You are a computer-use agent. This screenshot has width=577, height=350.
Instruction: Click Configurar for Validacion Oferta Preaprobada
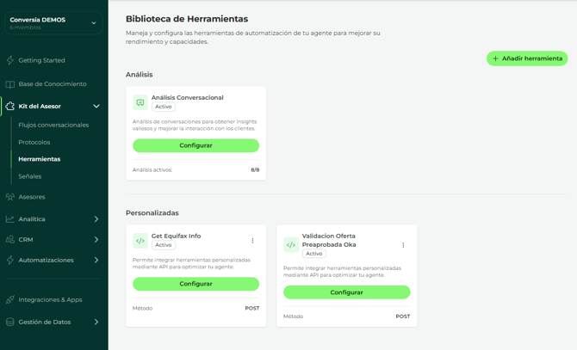[346, 292]
